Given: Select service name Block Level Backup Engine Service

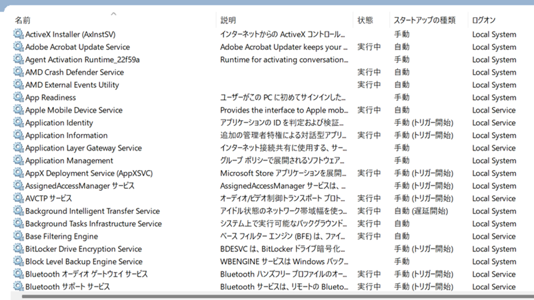Looking at the screenshot, I should click(84, 261).
